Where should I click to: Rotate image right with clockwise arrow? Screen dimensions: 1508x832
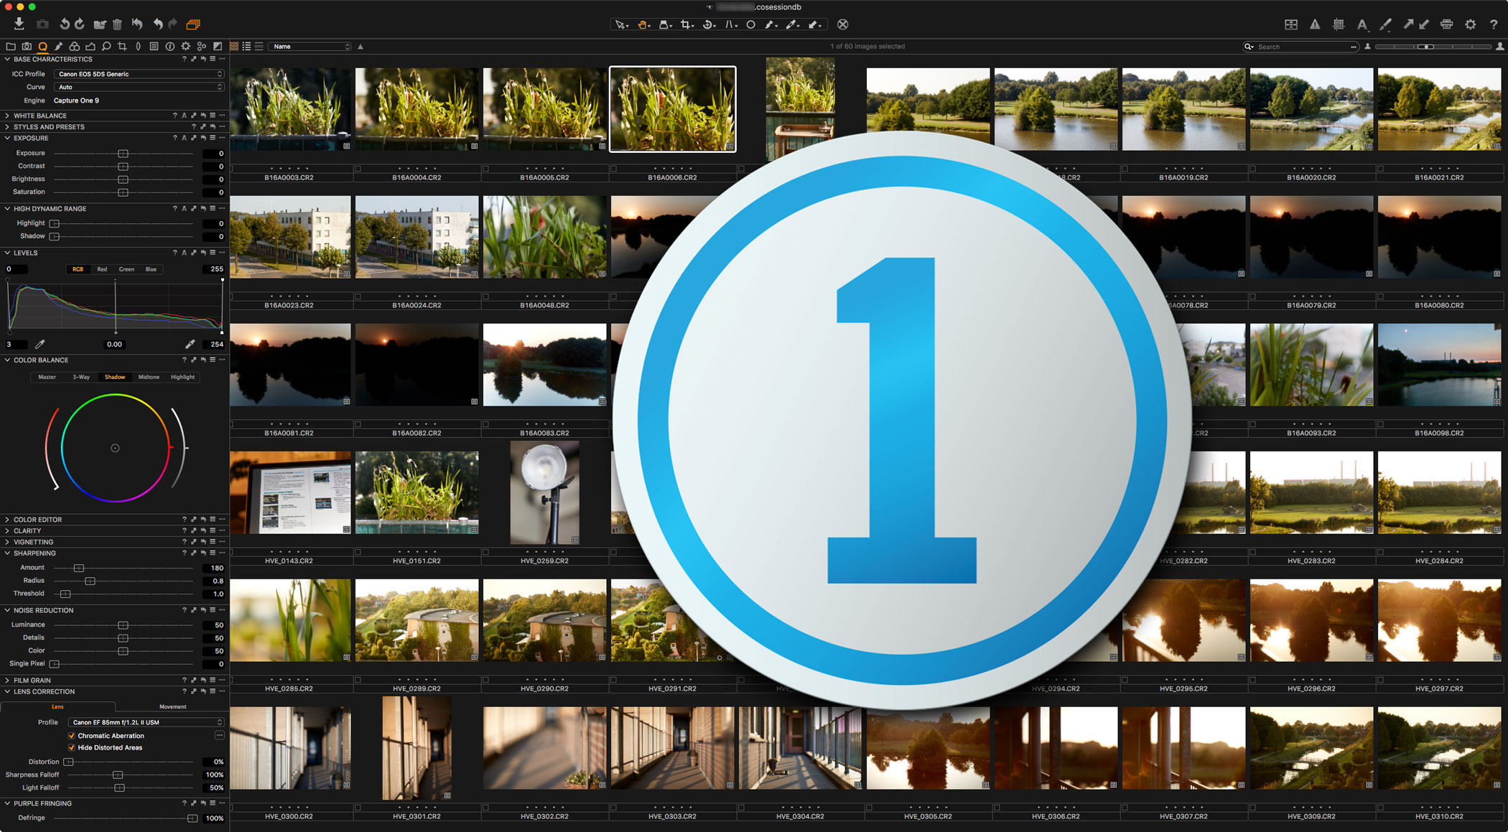pyautogui.click(x=80, y=24)
